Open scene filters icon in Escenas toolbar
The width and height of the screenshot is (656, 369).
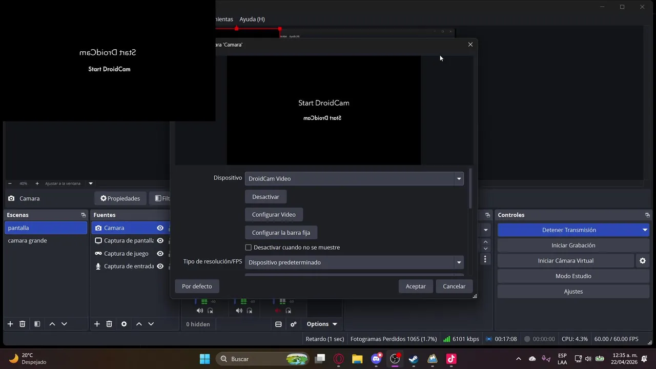pyautogui.click(x=37, y=324)
